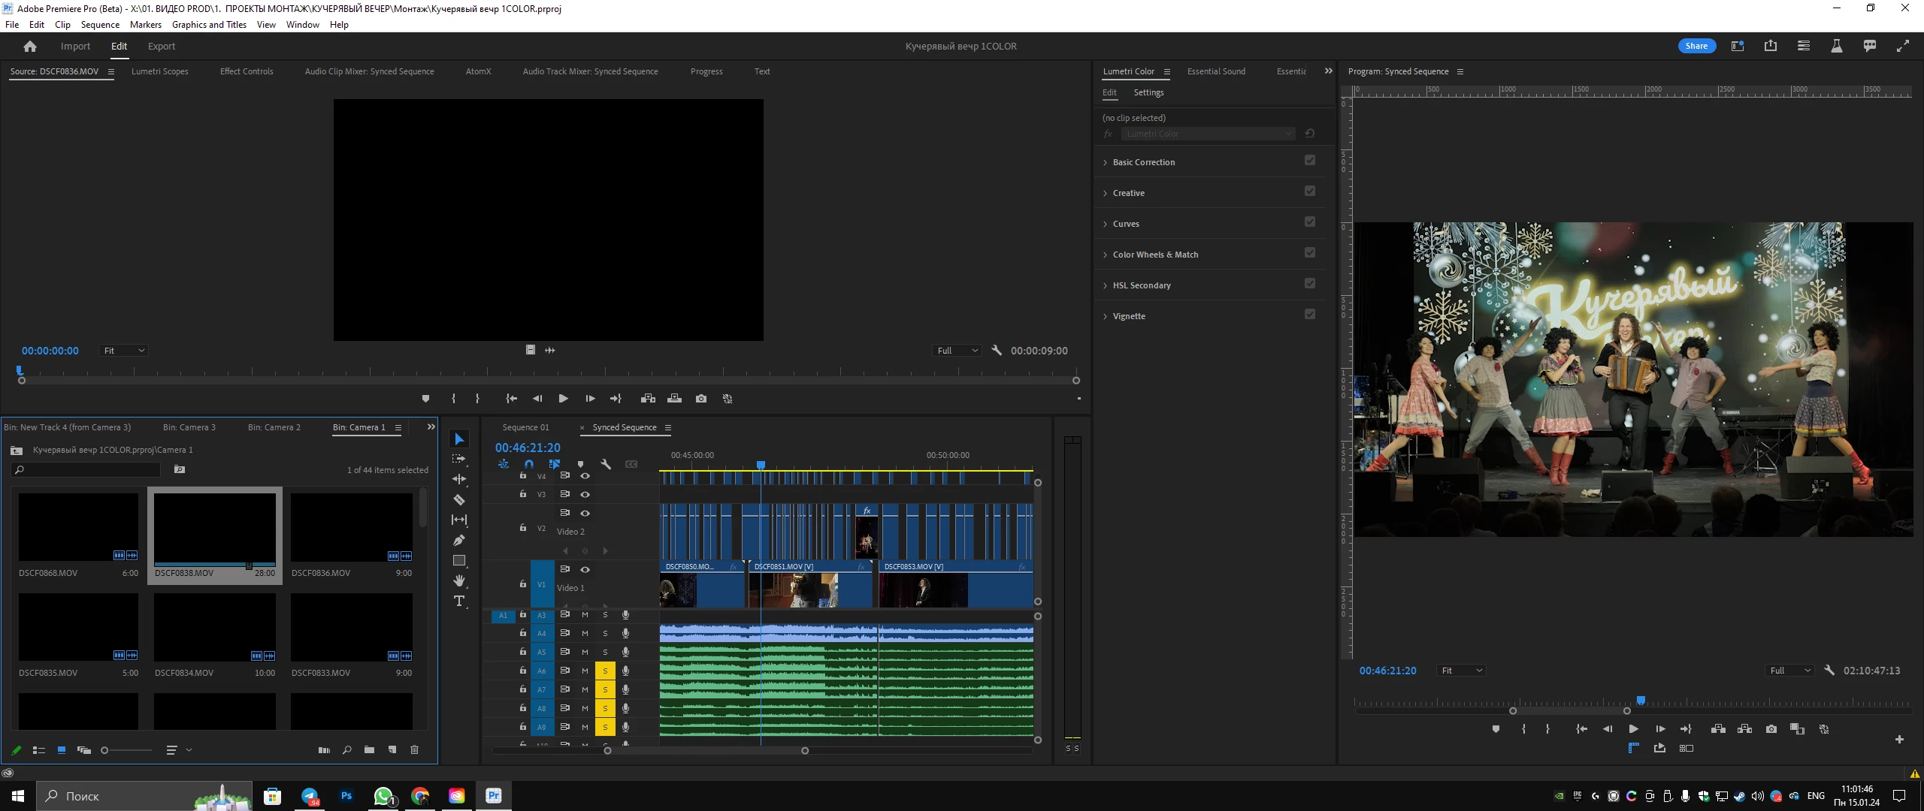The height and width of the screenshot is (811, 1924).
Task: Select the Pen tool
Action: coord(459,540)
